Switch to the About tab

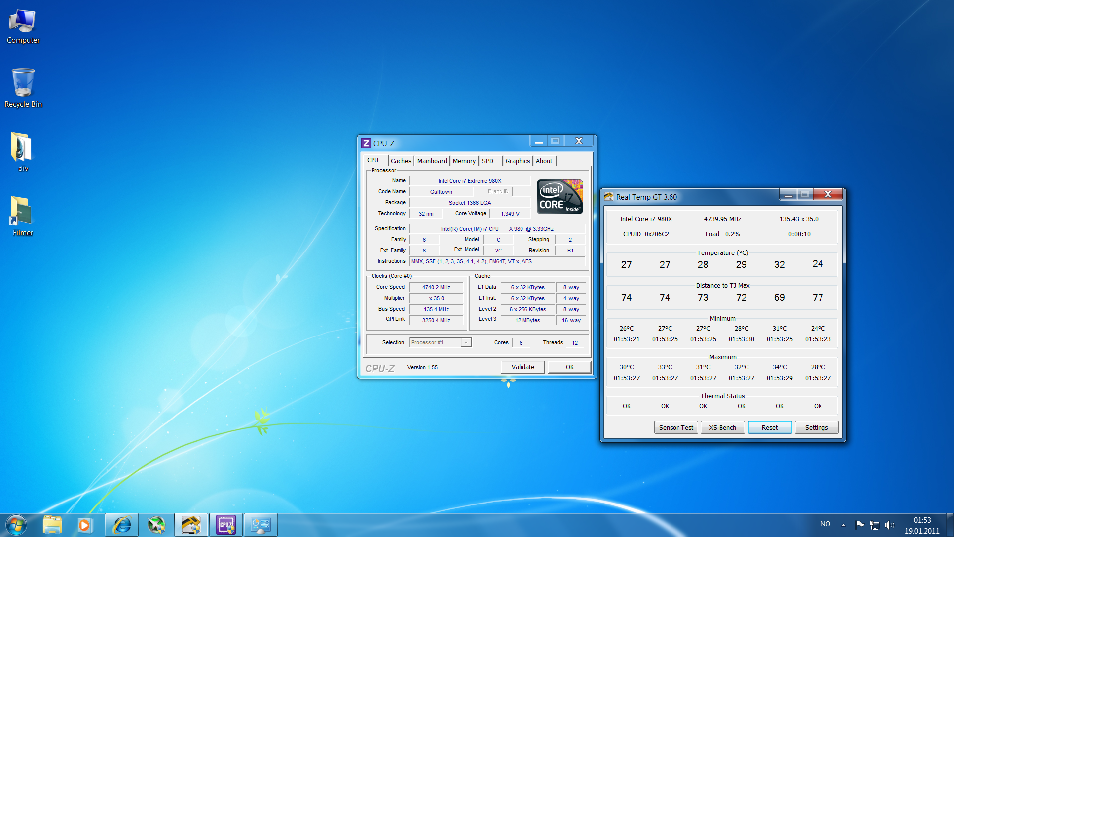(544, 161)
